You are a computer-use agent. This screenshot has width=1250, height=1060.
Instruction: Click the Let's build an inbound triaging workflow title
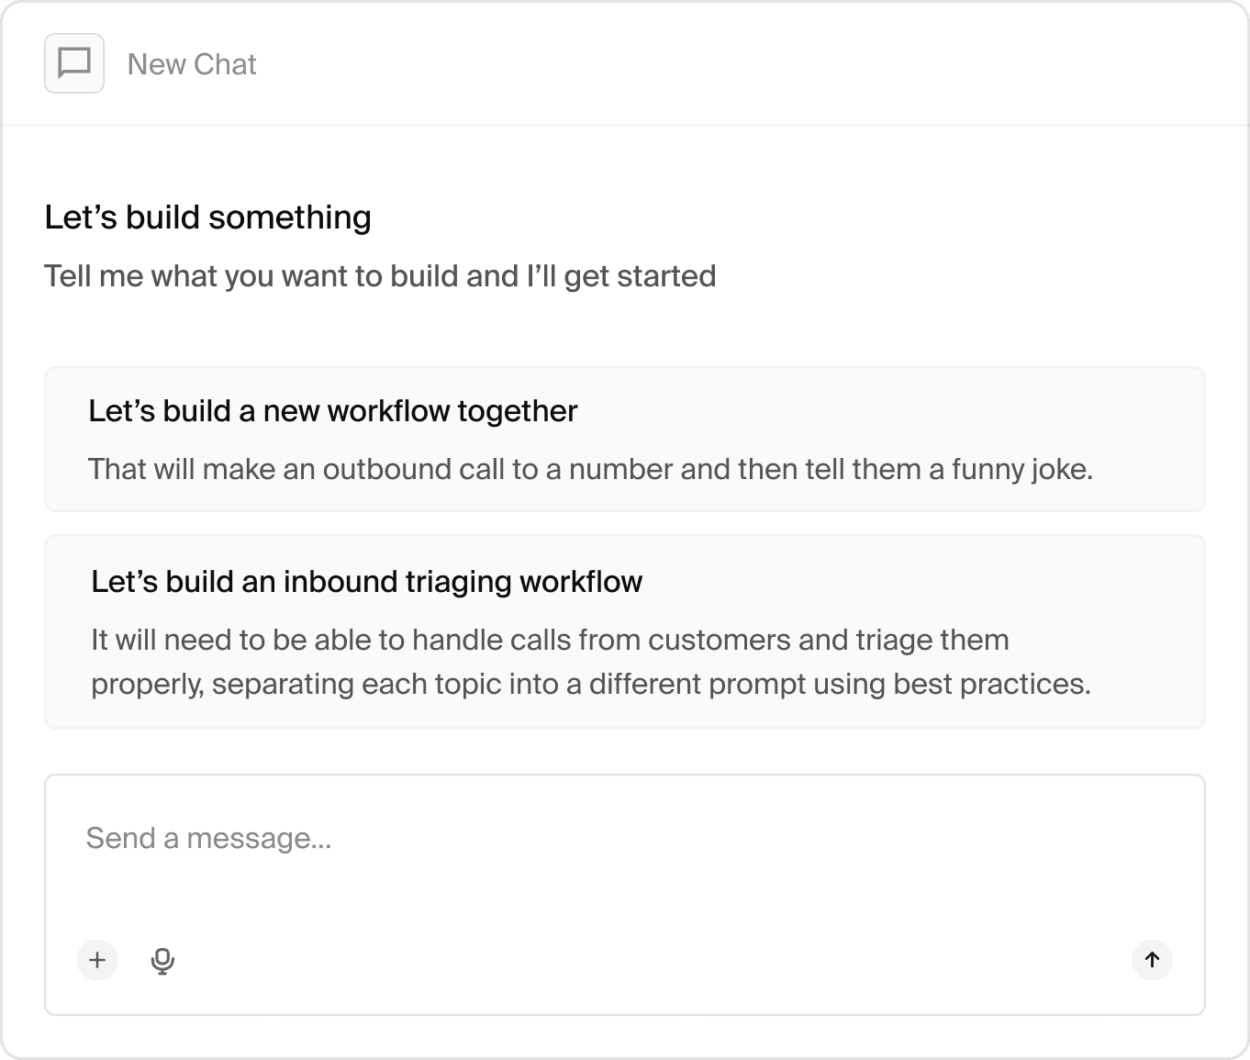pyautogui.click(x=366, y=582)
